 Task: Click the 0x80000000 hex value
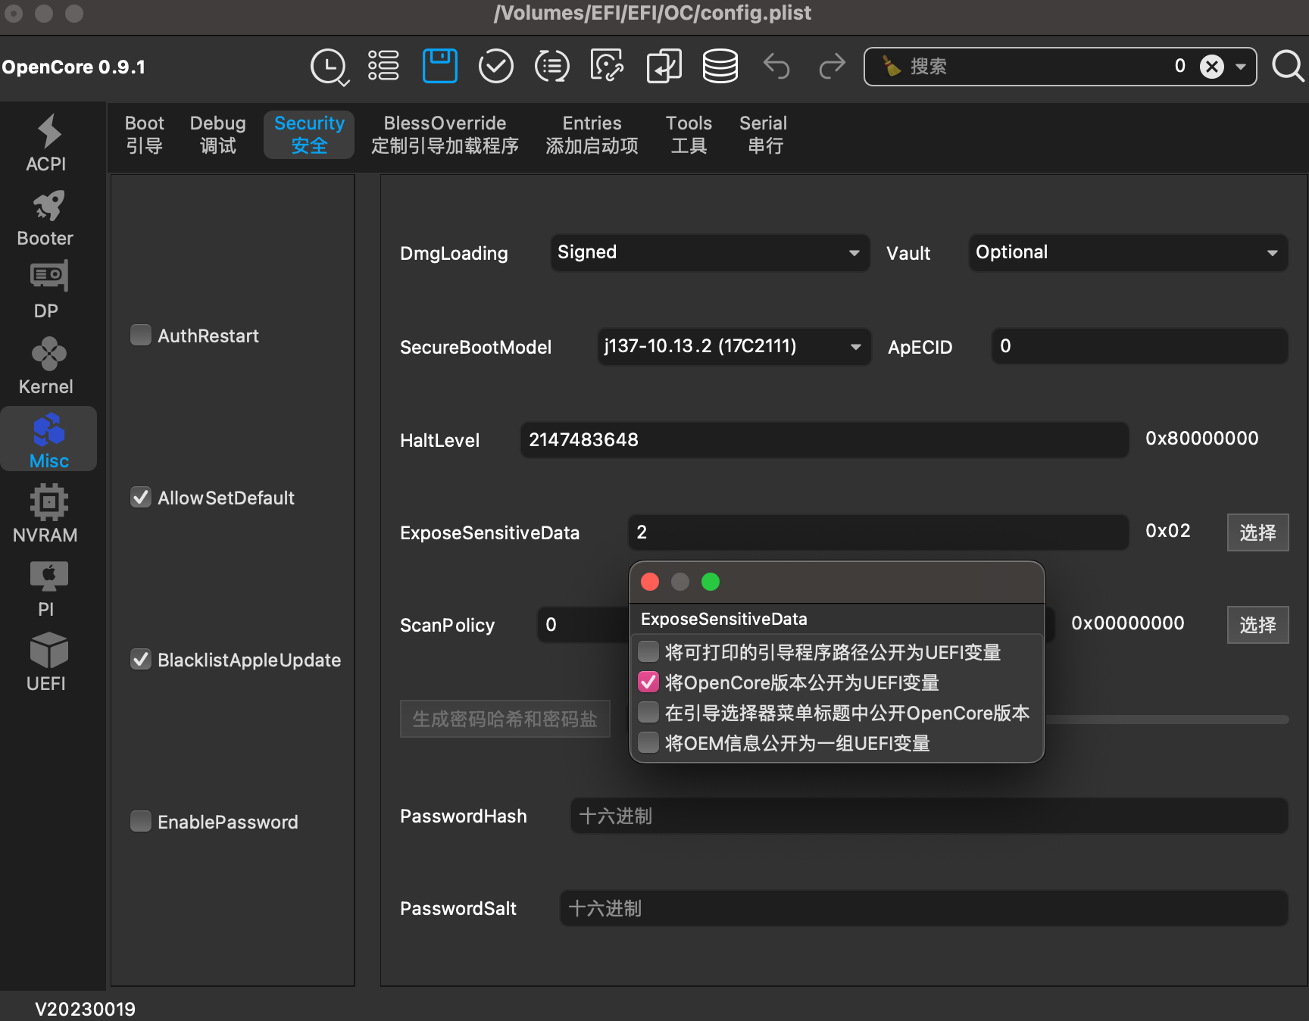(x=1202, y=439)
